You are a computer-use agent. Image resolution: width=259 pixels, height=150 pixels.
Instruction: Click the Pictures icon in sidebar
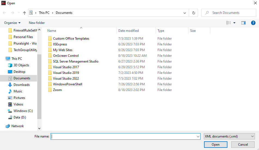[10, 98]
